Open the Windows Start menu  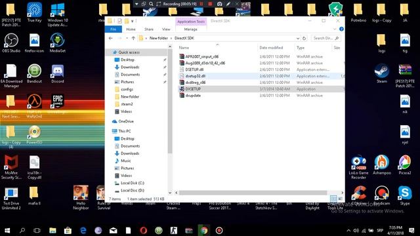(x=7, y=230)
